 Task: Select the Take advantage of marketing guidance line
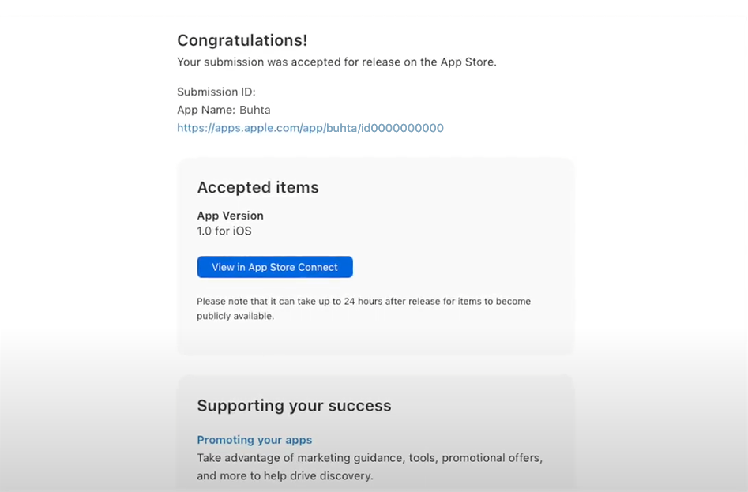tap(370, 458)
